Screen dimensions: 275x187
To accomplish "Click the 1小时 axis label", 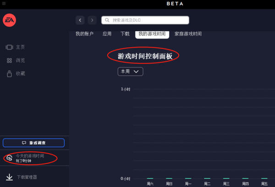I will [126, 89].
